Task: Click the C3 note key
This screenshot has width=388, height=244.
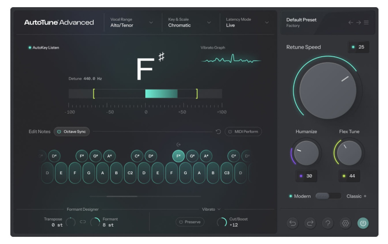Action: tap(226, 173)
